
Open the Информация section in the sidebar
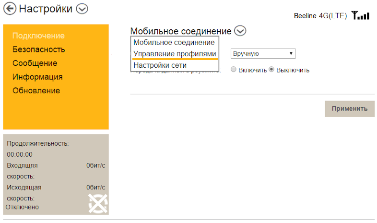point(37,77)
